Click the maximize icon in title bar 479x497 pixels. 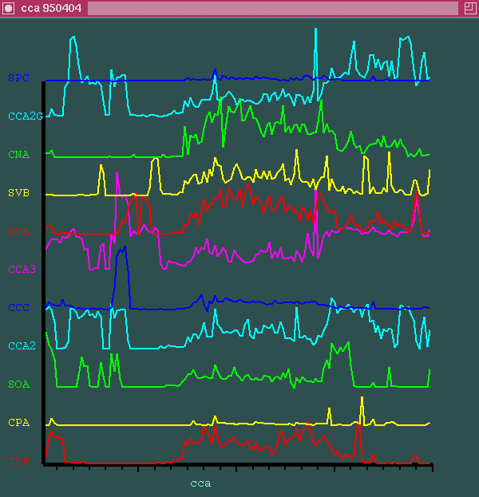(469, 7)
